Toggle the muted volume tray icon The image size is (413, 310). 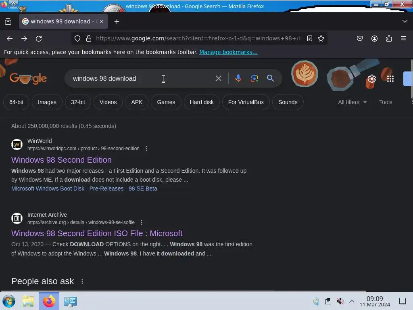point(340,301)
